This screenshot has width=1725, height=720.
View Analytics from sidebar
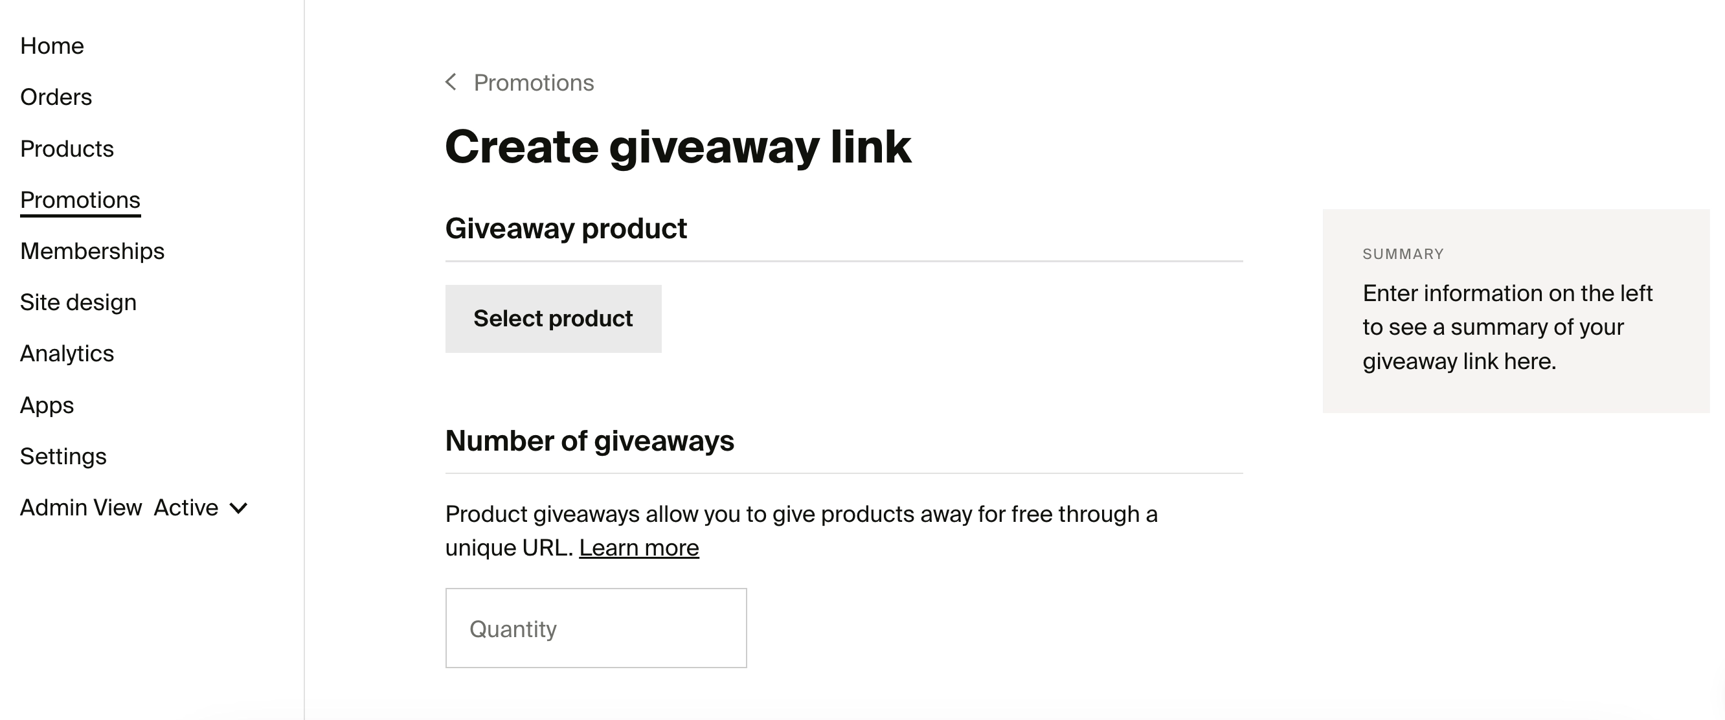(67, 354)
